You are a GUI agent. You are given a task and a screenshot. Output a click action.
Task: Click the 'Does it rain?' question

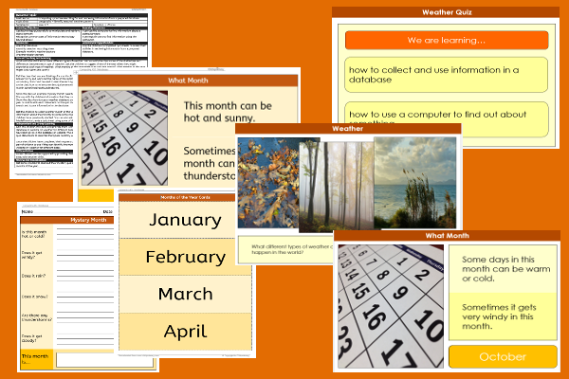click(x=33, y=276)
